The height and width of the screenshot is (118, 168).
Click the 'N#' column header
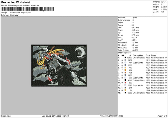coord(123,55)
